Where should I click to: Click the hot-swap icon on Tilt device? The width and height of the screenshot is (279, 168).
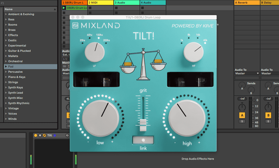click(67, 135)
